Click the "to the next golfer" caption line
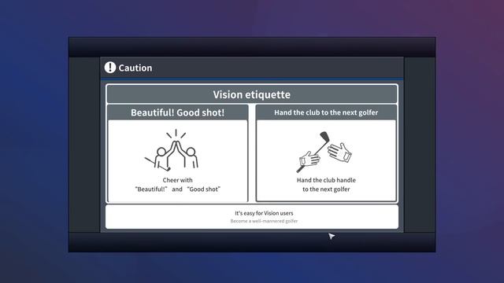This screenshot has height=283, width=504. (x=326, y=189)
